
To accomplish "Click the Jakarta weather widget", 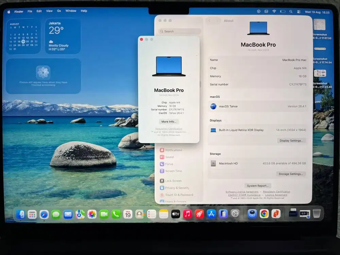I will (63, 36).
